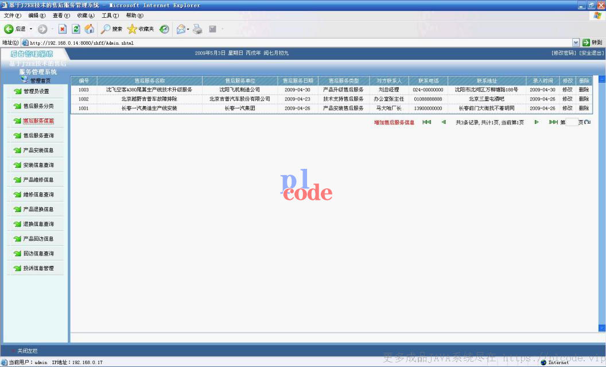This screenshot has width=606, height=367.
Task: Click the scrollbar up arrow
Action: click(602, 79)
